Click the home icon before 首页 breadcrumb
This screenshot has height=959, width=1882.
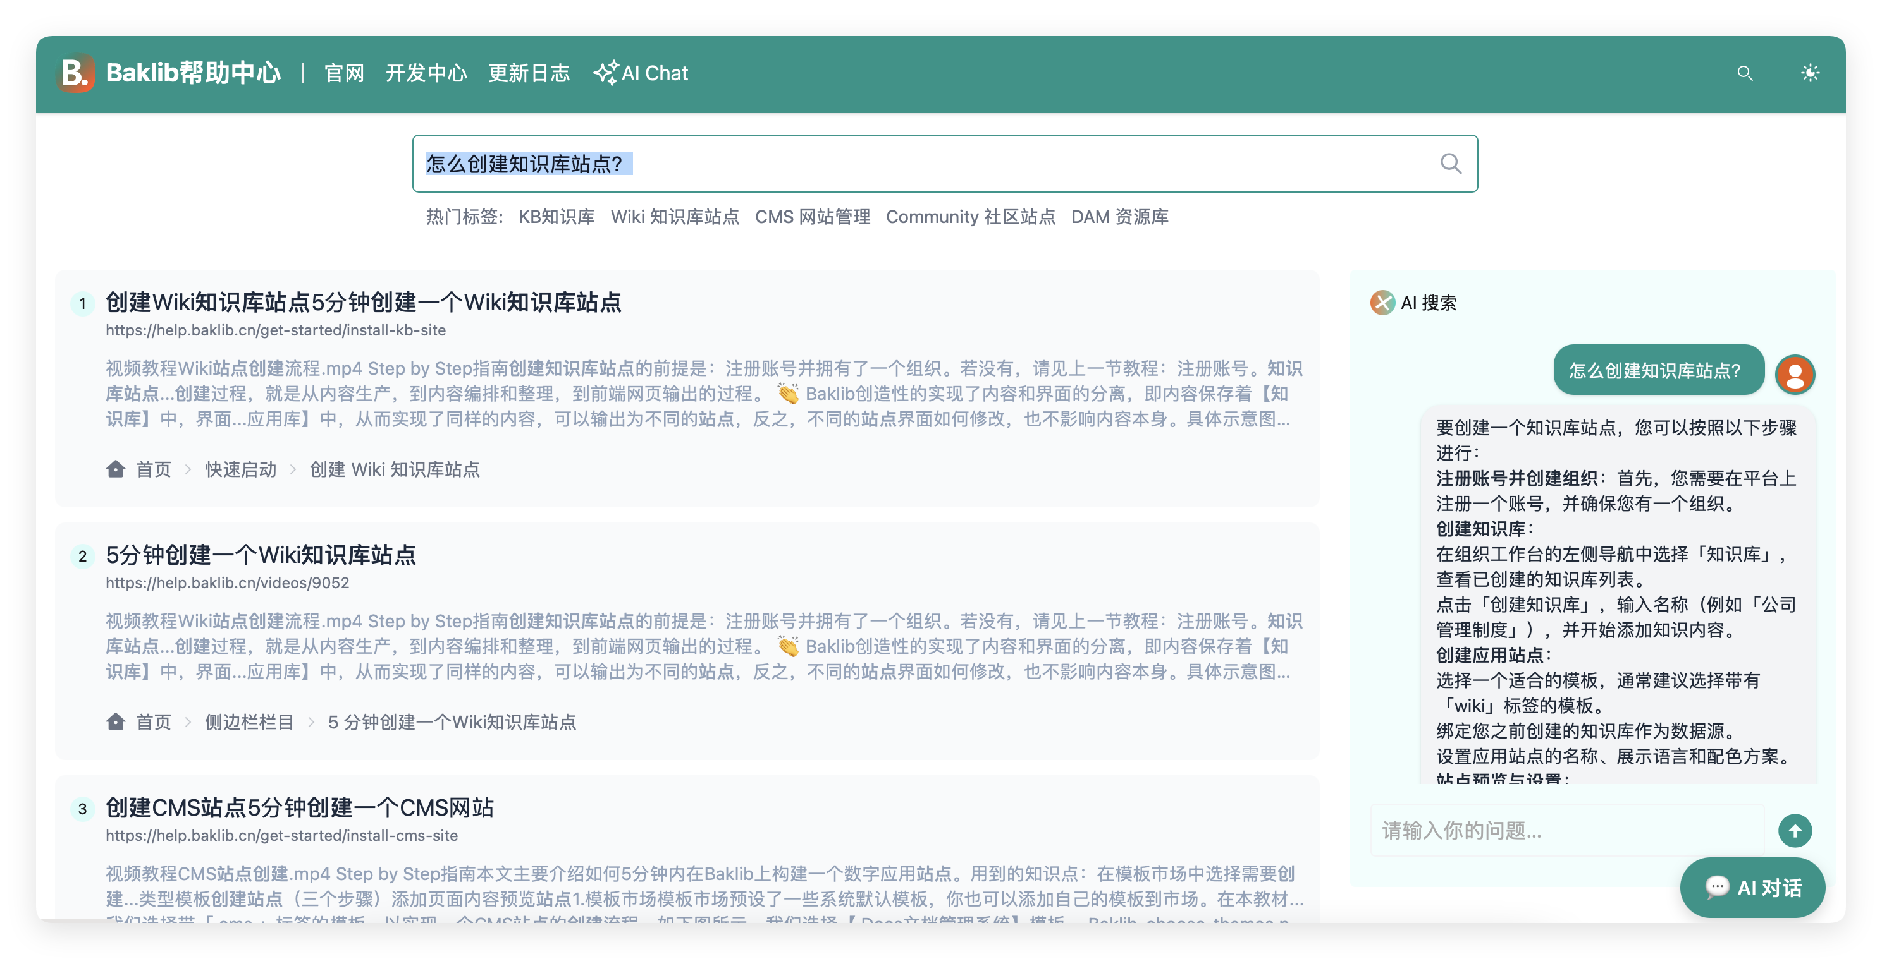point(116,469)
